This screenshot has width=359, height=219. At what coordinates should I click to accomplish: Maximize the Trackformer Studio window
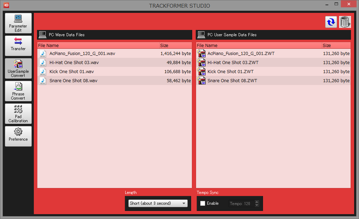pyautogui.click(x=336, y=4)
